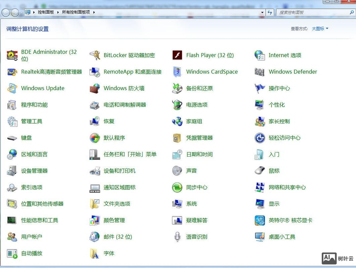
Task: Open the 字体 folder
Action: 109,253
